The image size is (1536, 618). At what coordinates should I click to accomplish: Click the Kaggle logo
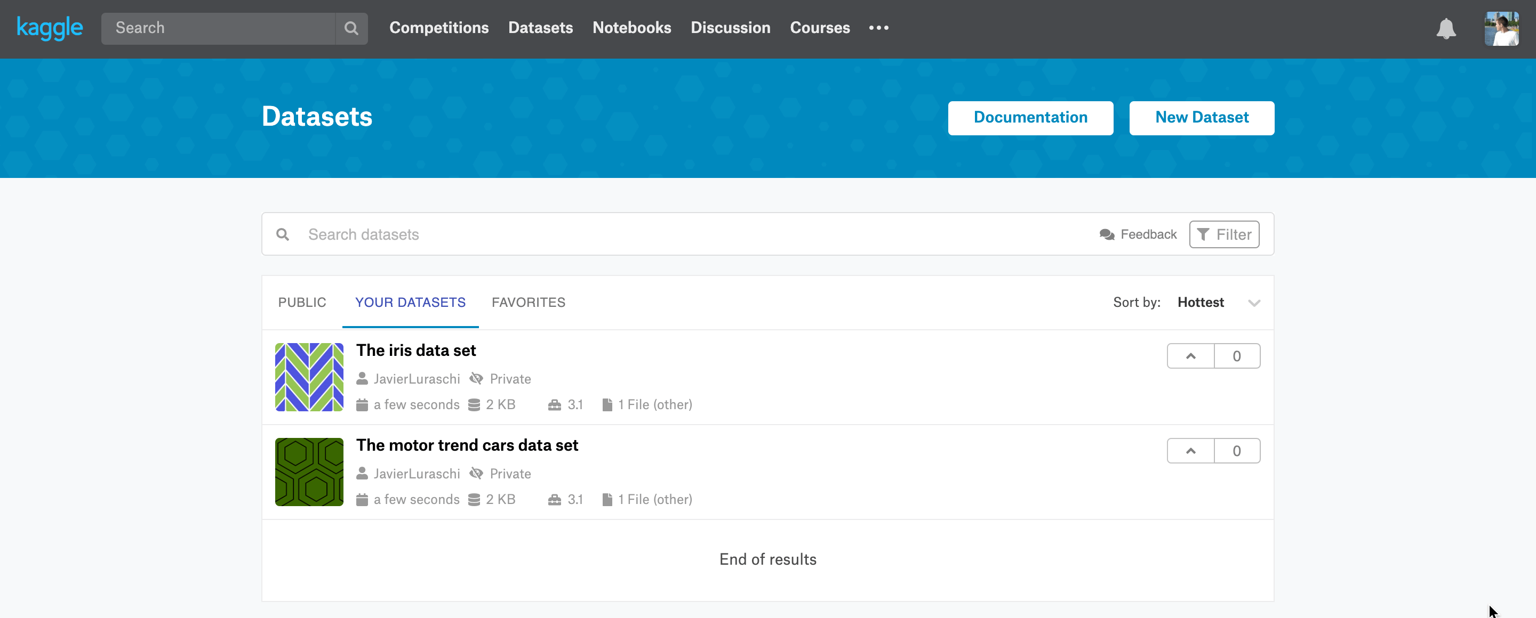point(50,28)
